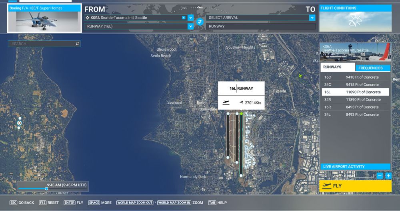Click the Seahurst map label
400x211 pixels.
pyautogui.click(x=175, y=103)
